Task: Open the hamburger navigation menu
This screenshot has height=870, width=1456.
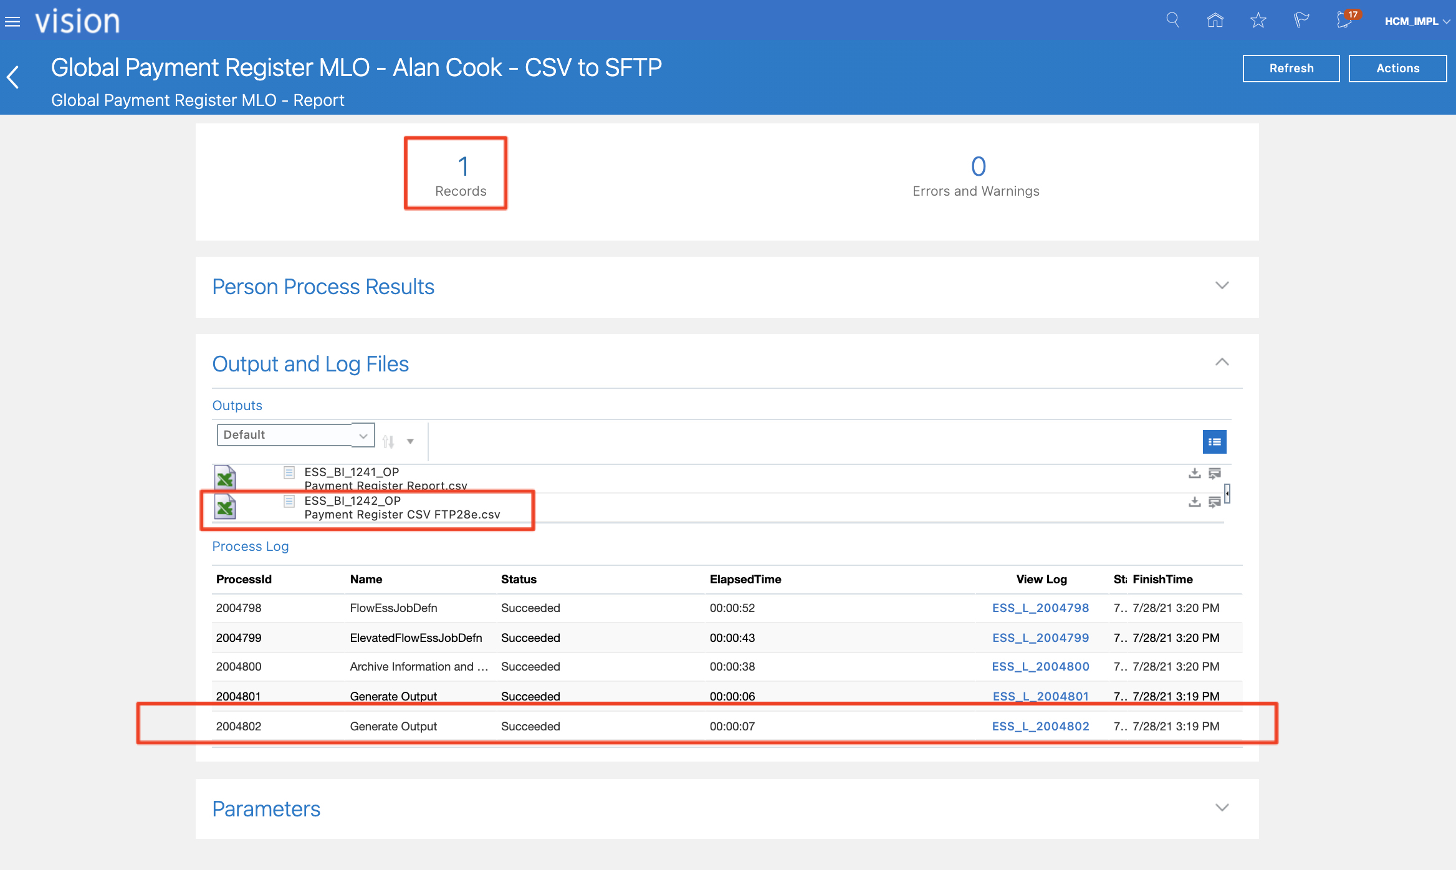Action: coord(12,22)
